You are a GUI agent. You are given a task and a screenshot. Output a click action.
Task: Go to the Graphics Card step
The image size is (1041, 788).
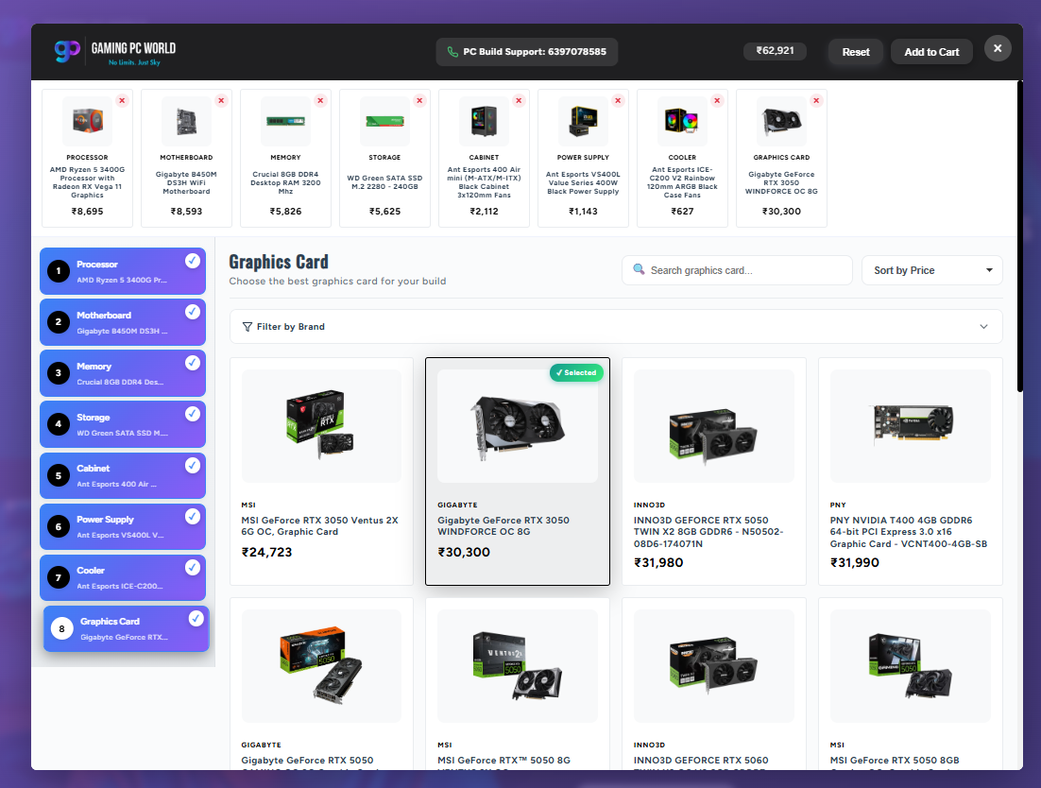point(127,628)
